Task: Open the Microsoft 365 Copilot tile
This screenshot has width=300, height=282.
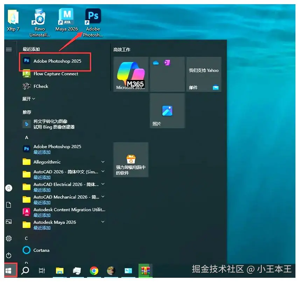Action: [x=131, y=74]
